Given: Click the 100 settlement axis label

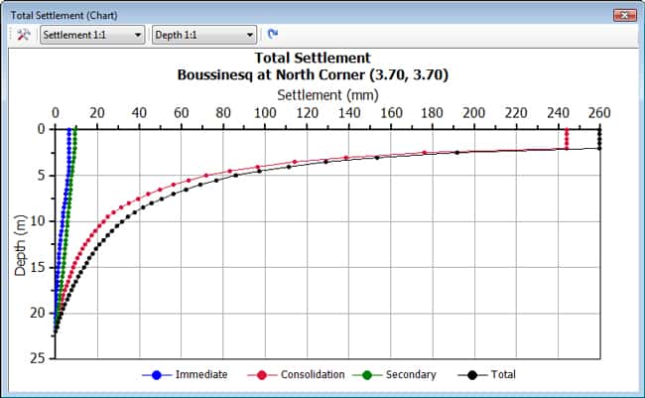Looking at the screenshot, I should pos(265,113).
